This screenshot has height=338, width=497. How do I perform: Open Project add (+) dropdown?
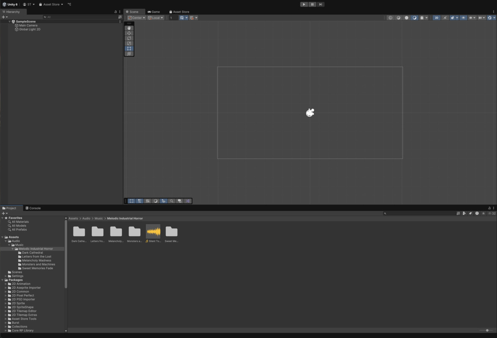tap(4, 213)
